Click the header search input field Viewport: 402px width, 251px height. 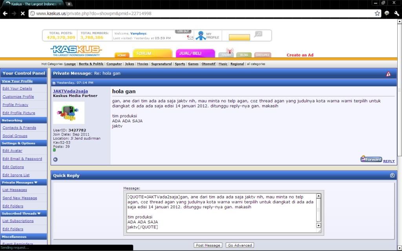239,37
